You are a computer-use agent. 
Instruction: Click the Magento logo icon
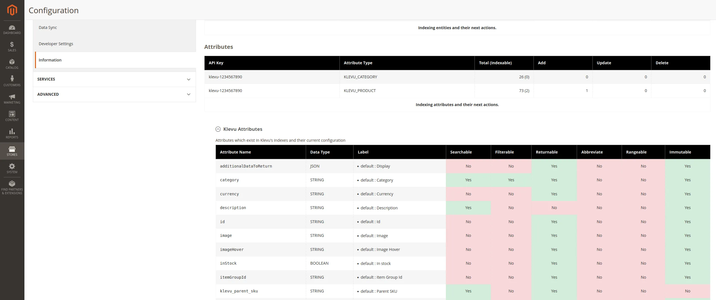pyautogui.click(x=12, y=10)
